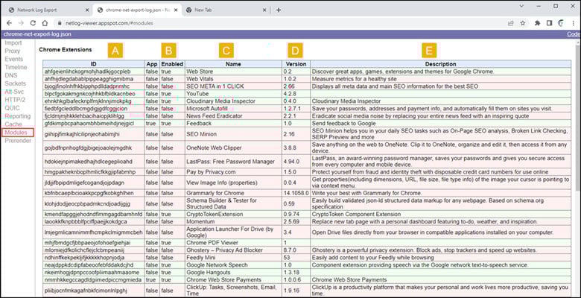581x298 pixels.
Task: Open the browser home page icon
Action: tap(45, 23)
